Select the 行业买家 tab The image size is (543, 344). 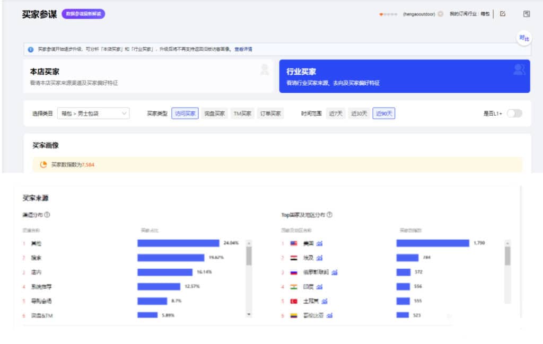tap(404, 76)
